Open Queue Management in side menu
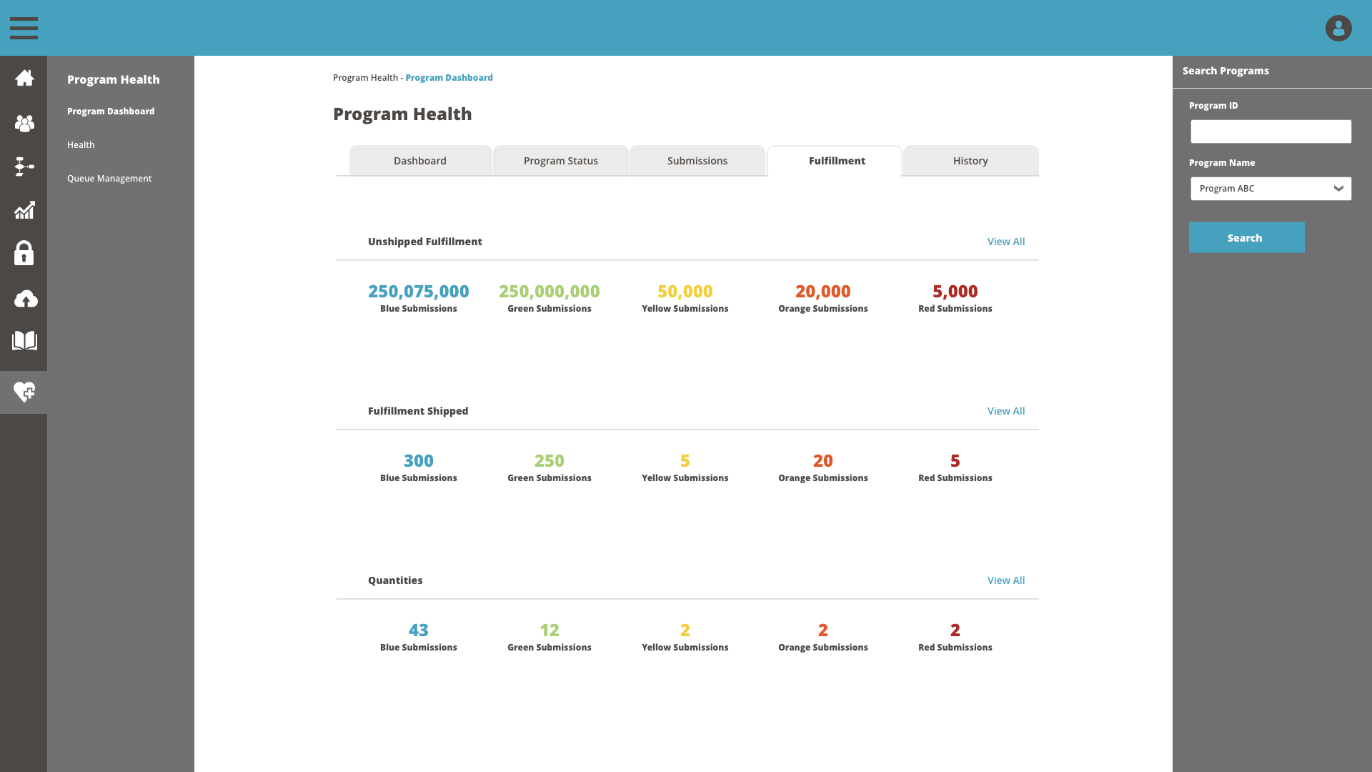This screenshot has width=1372, height=772. (109, 179)
